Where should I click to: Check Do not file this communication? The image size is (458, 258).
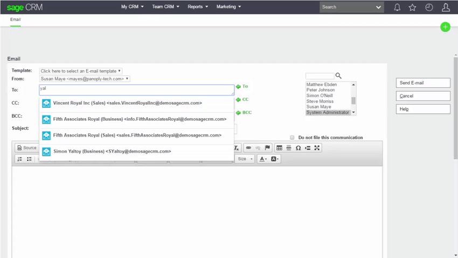(292, 138)
